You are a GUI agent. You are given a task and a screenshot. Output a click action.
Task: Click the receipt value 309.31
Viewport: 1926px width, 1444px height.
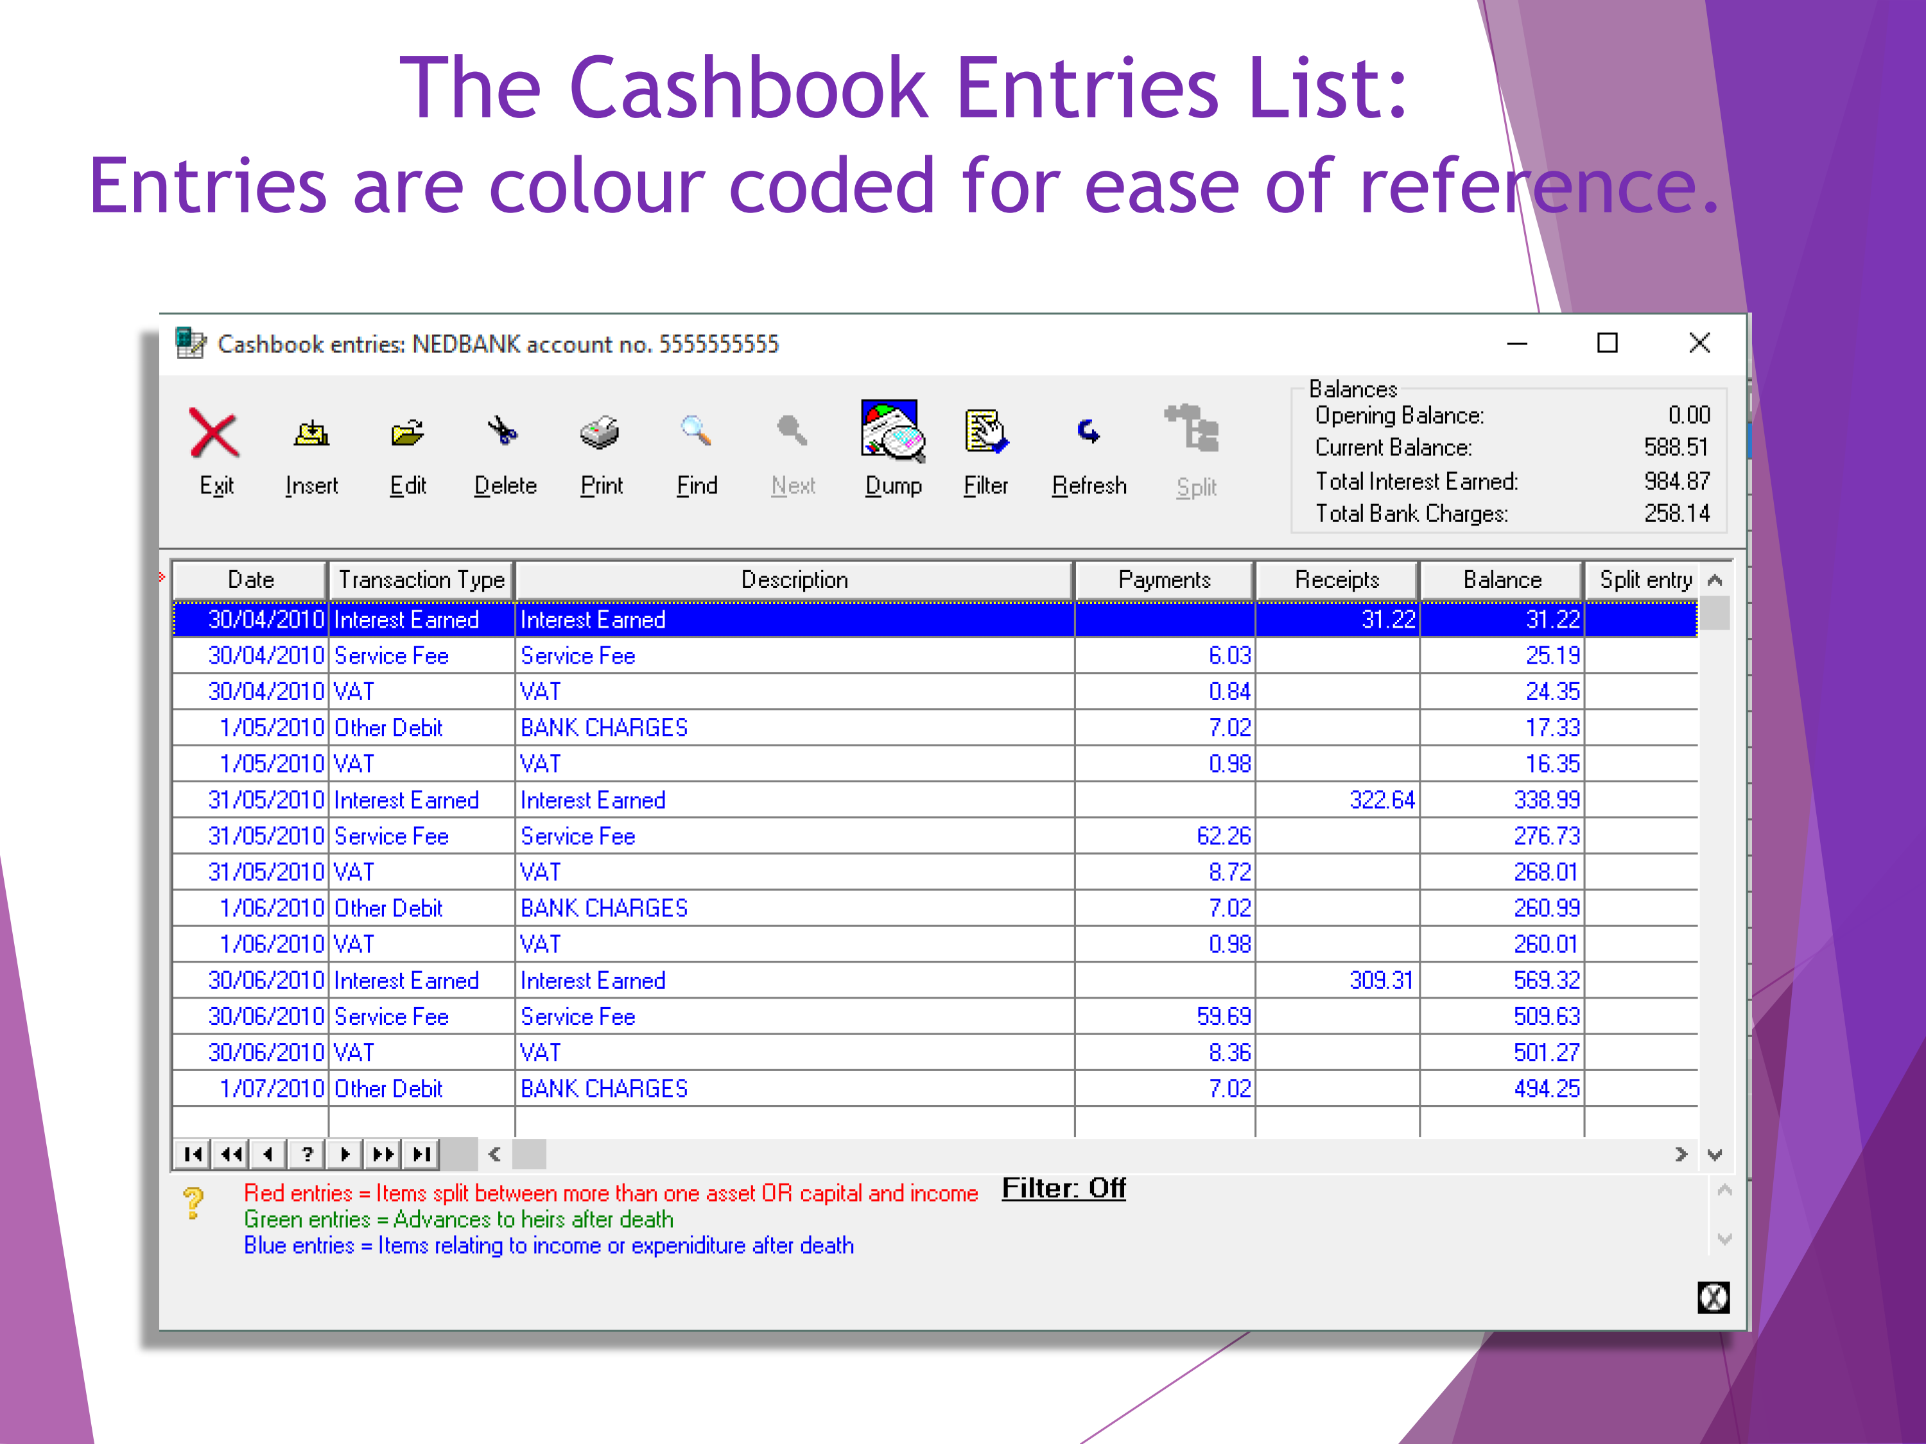point(1382,981)
